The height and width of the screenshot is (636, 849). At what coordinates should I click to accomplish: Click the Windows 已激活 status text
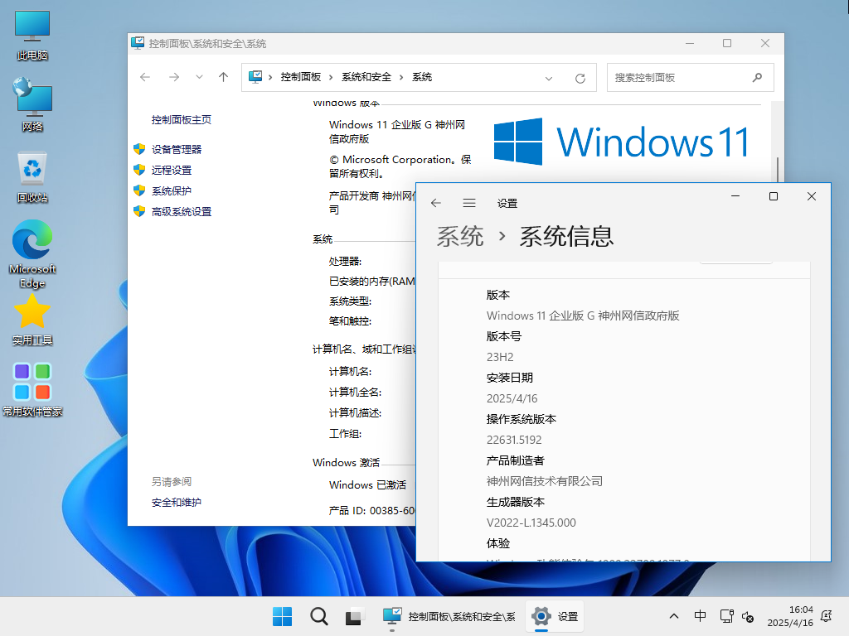point(367,484)
